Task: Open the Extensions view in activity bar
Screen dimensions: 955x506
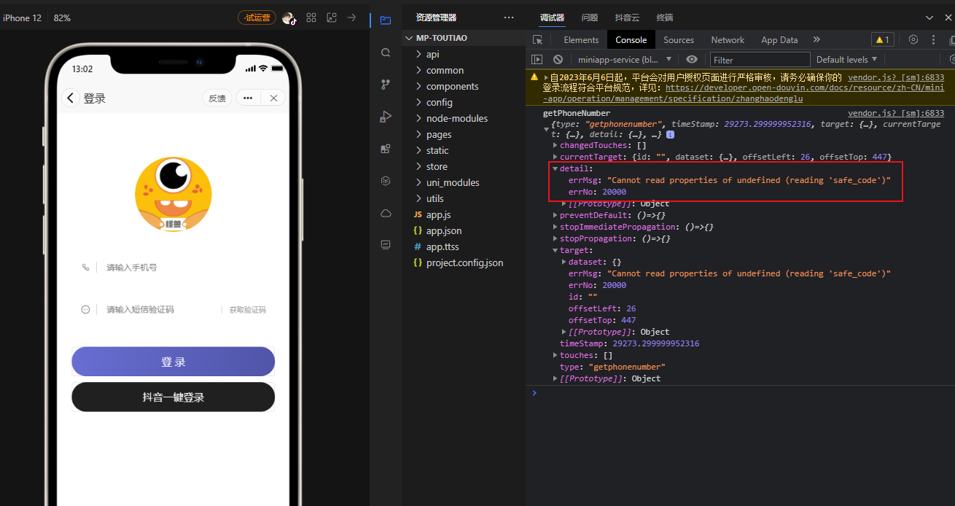Action: click(386, 149)
